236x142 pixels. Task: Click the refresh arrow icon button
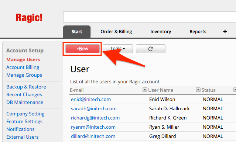[x=151, y=49]
